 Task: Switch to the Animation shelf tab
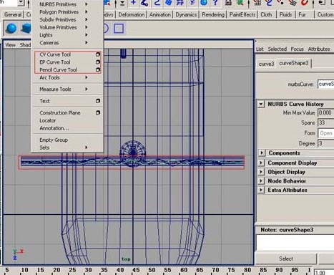[x=160, y=14]
